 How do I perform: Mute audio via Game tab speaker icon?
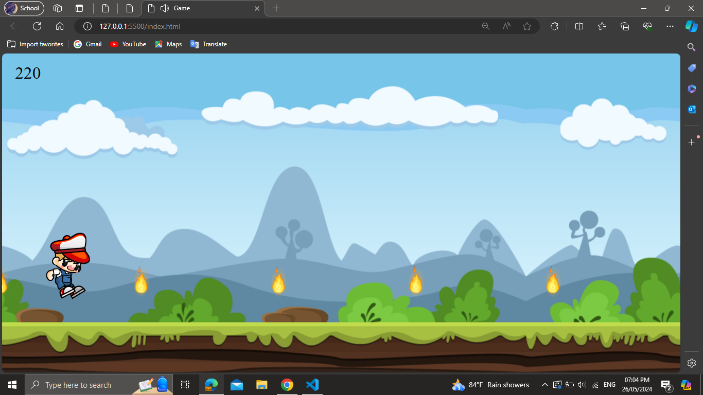(165, 8)
